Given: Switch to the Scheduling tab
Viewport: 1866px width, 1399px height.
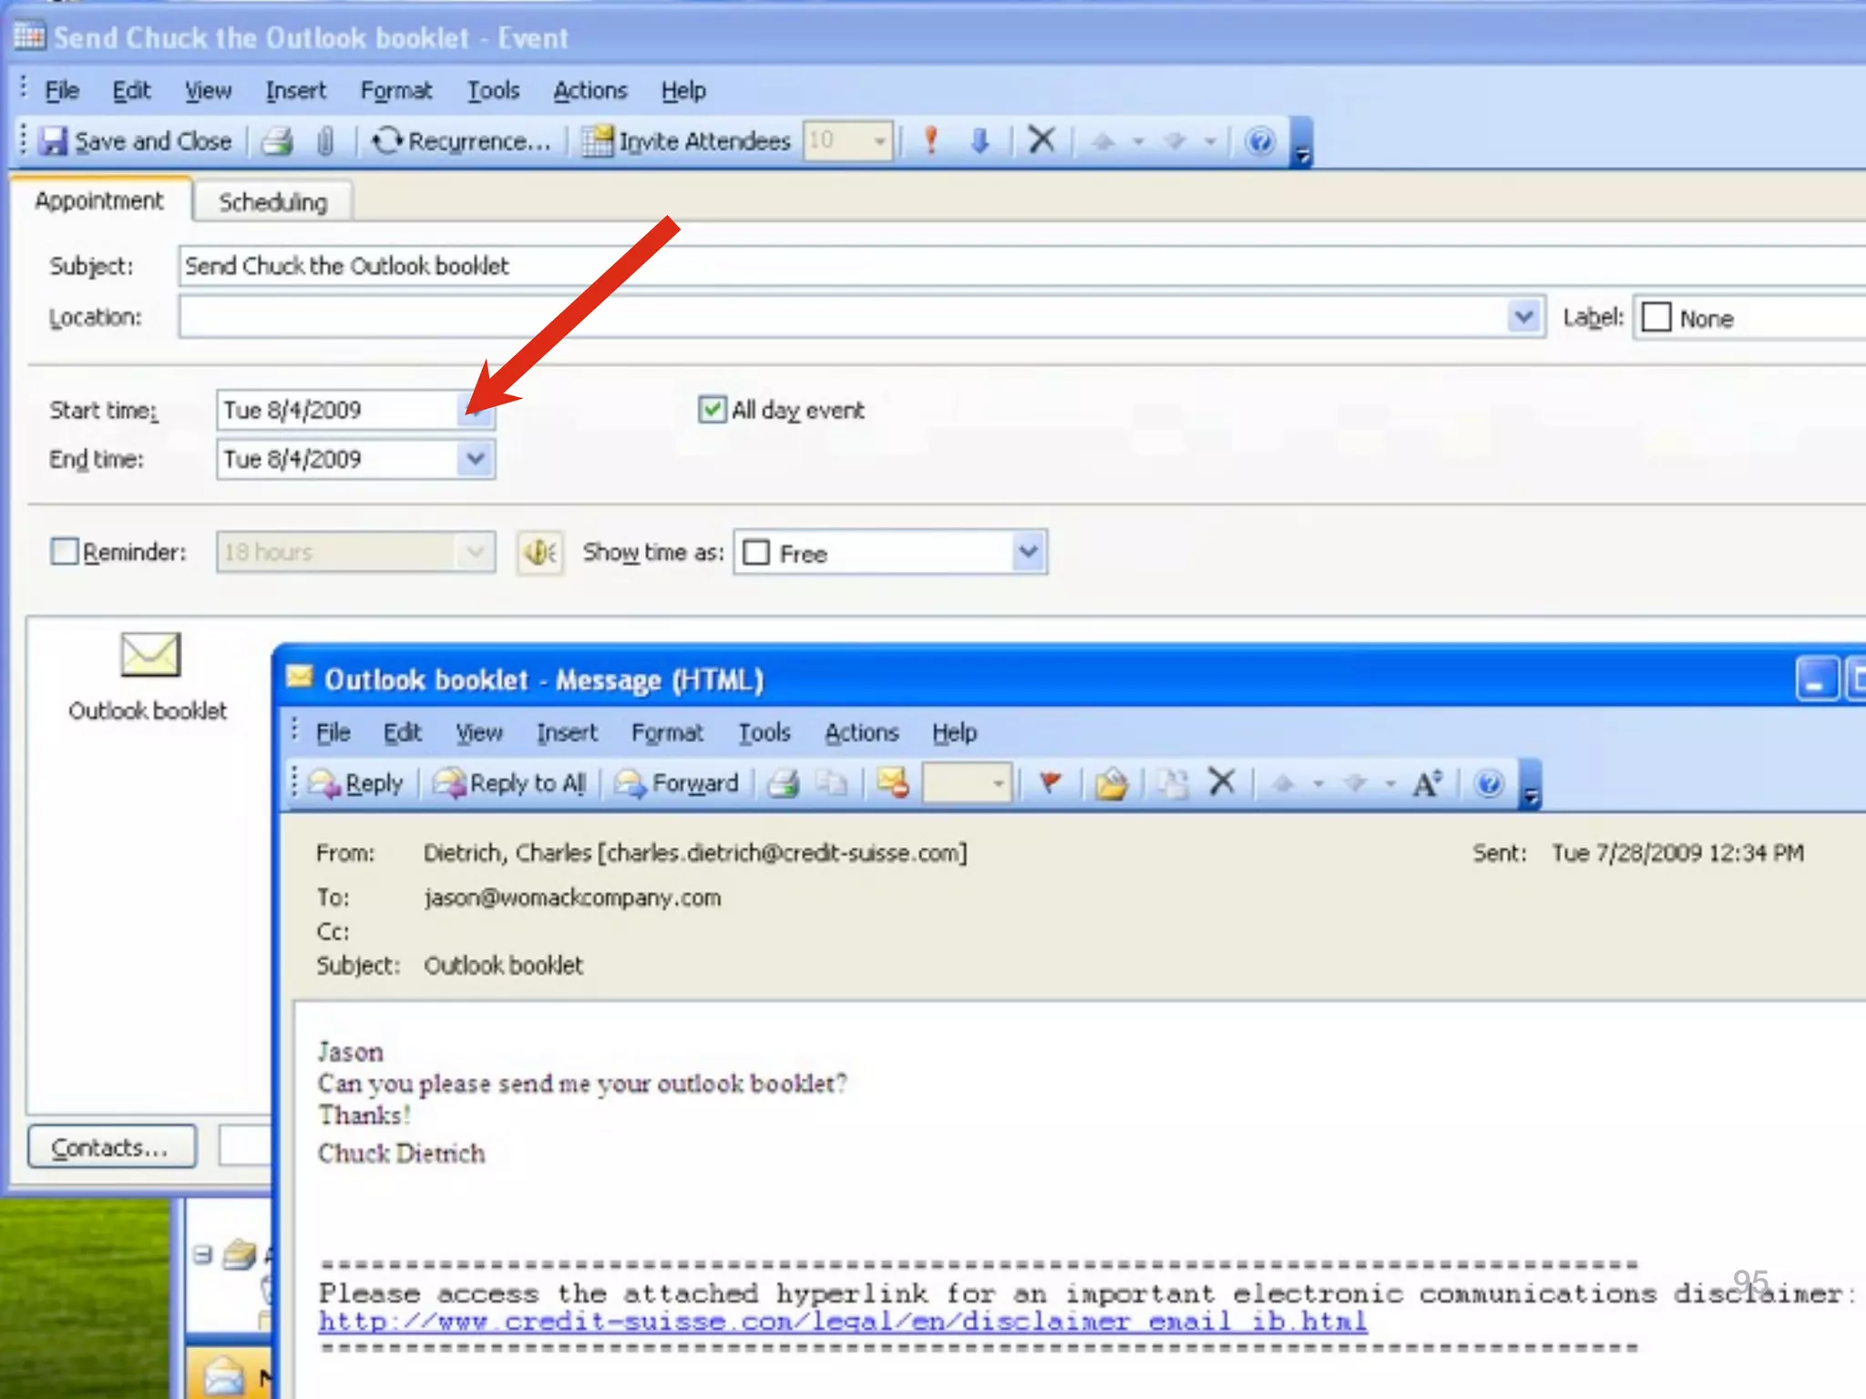Looking at the screenshot, I should [272, 202].
